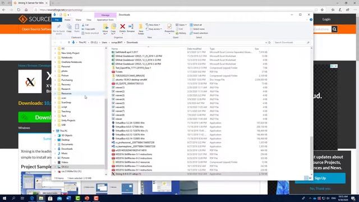Collapse the This PC tree node
The image size is (359, 202).
54,131
